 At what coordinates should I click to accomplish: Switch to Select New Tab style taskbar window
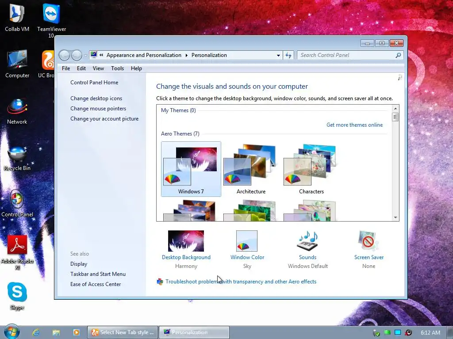pyautogui.click(x=123, y=332)
